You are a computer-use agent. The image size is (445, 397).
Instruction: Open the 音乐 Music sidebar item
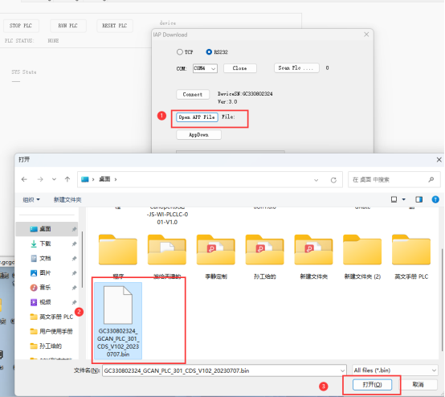(46, 288)
